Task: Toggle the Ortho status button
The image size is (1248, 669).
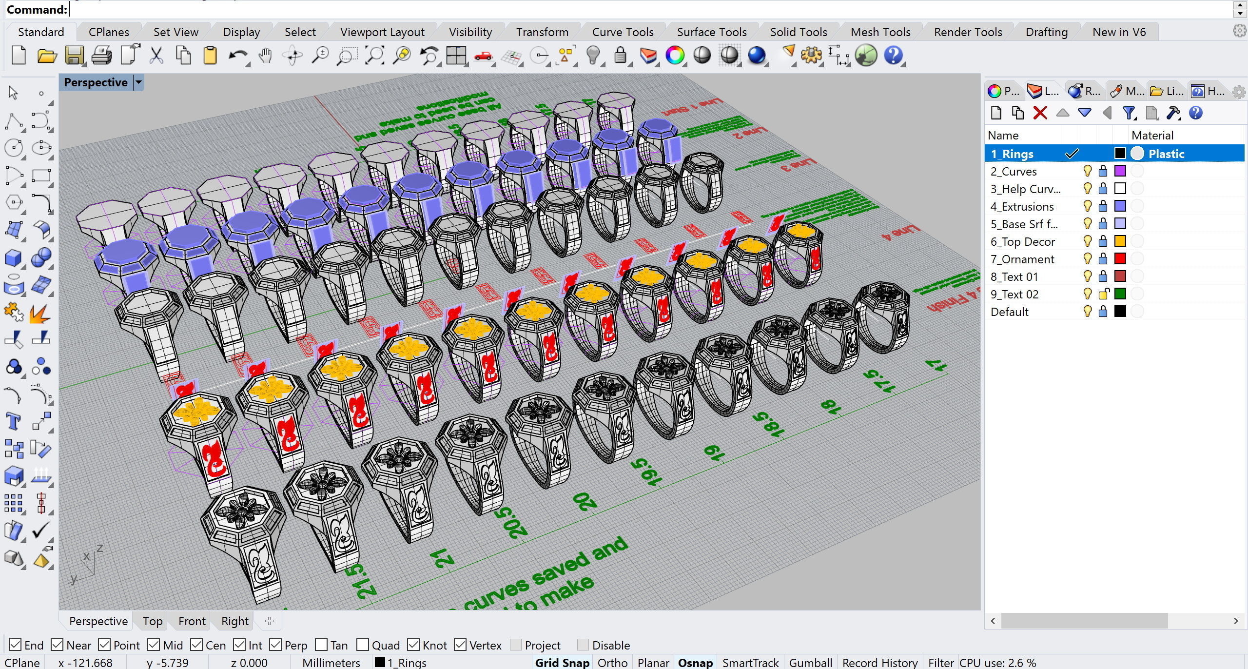Action: pyautogui.click(x=612, y=662)
